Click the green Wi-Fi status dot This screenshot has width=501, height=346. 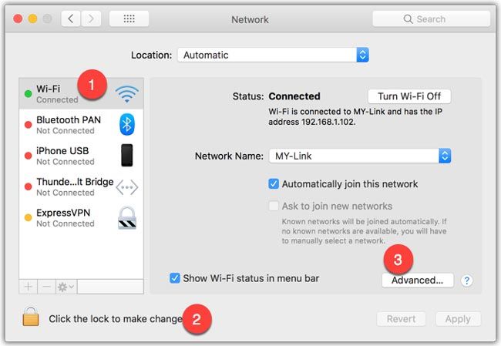tap(28, 94)
